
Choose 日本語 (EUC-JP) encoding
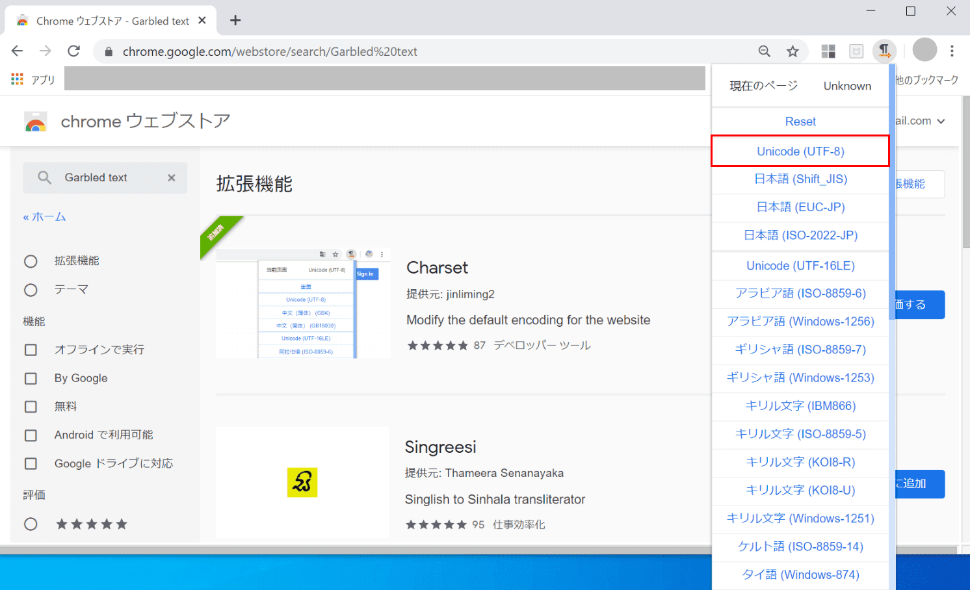tap(800, 207)
